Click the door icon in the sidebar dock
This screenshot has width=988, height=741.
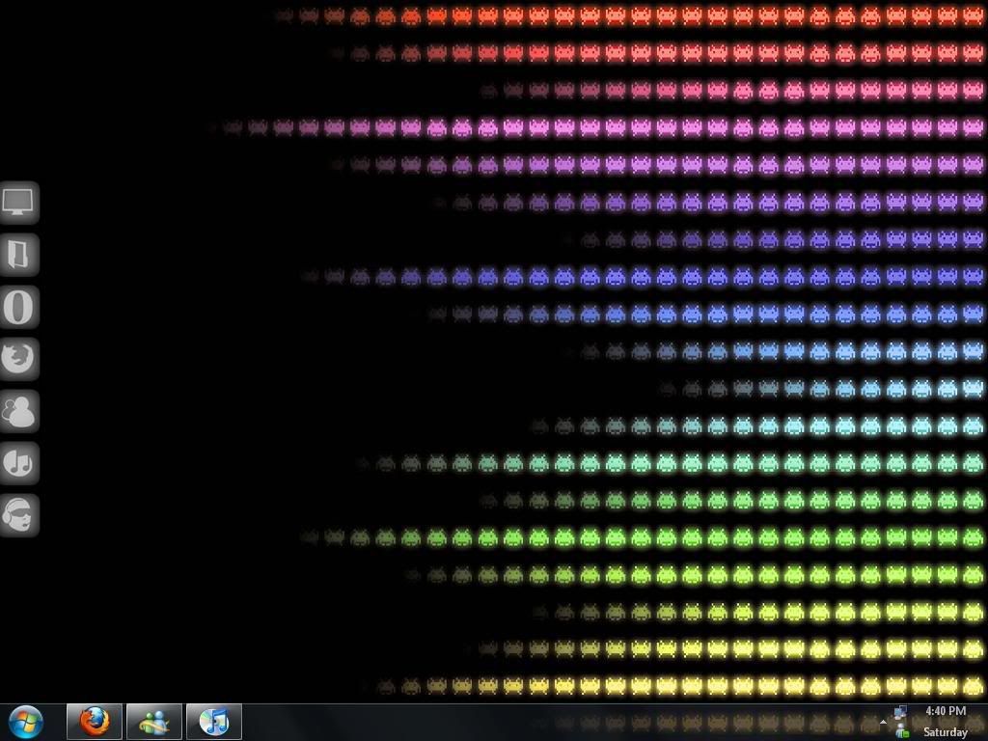pos(18,255)
